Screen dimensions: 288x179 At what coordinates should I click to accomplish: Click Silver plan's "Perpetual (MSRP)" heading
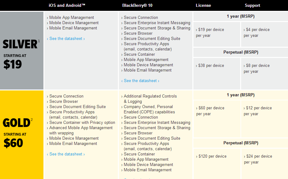click(241, 52)
